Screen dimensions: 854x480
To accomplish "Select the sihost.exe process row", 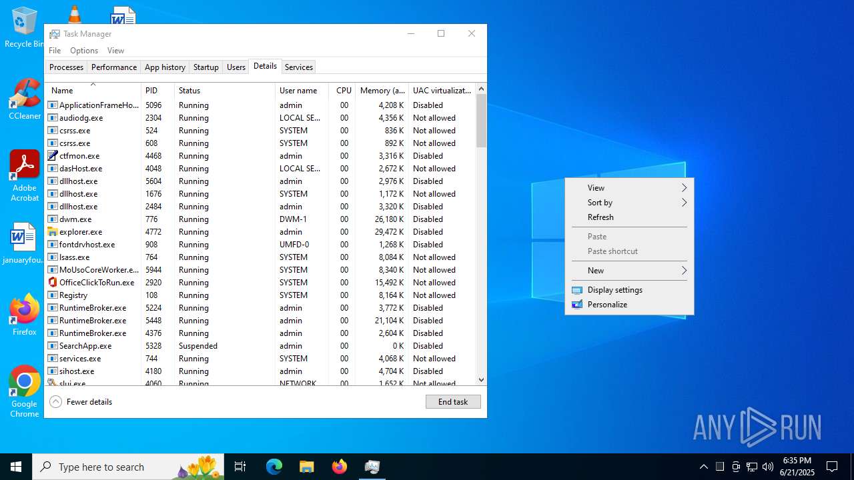I will coord(260,371).
